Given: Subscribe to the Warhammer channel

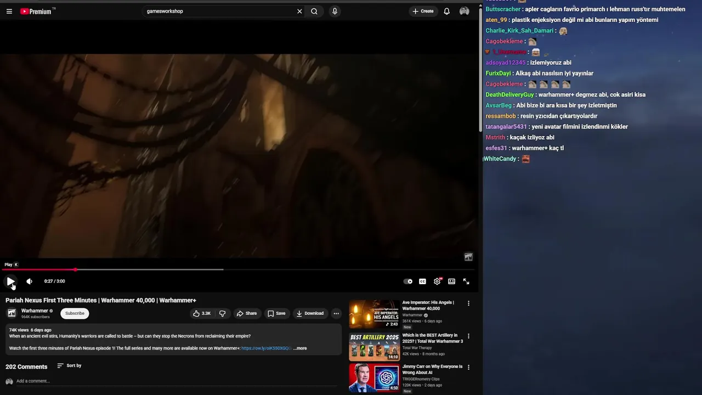Looking at the screenshot, I should click(x=75, y=313).
